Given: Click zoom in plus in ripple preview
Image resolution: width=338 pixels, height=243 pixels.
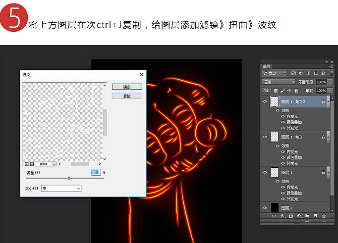Looking at the screenshot, I should tap(32, 164).
